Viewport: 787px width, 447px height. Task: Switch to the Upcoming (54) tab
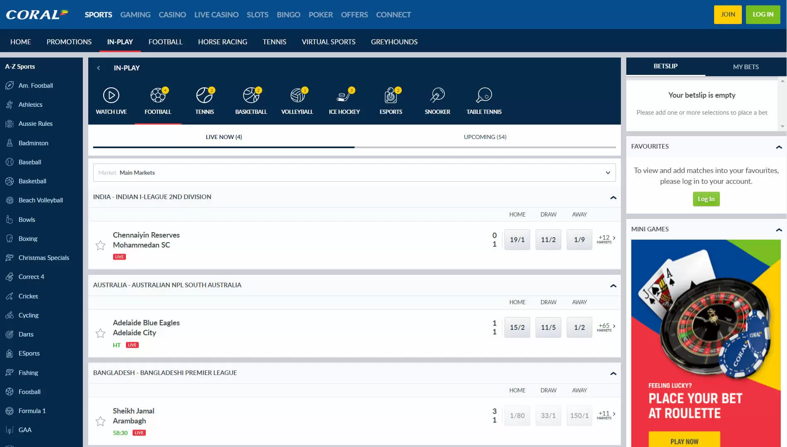[485, 137]
